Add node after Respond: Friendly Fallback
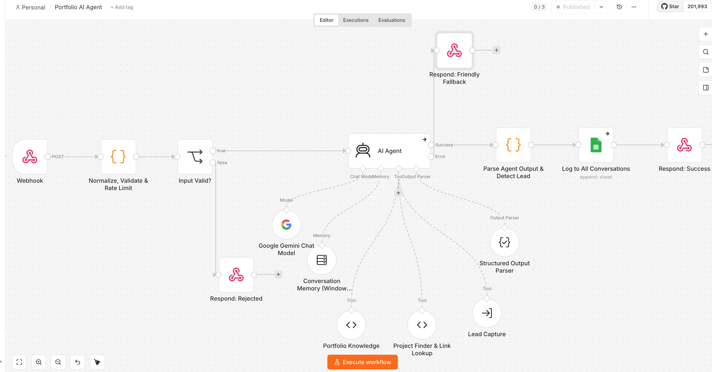 click(x=496, y=50)
